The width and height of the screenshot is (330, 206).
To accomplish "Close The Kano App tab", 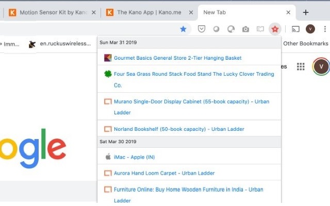I will (191, 12).
